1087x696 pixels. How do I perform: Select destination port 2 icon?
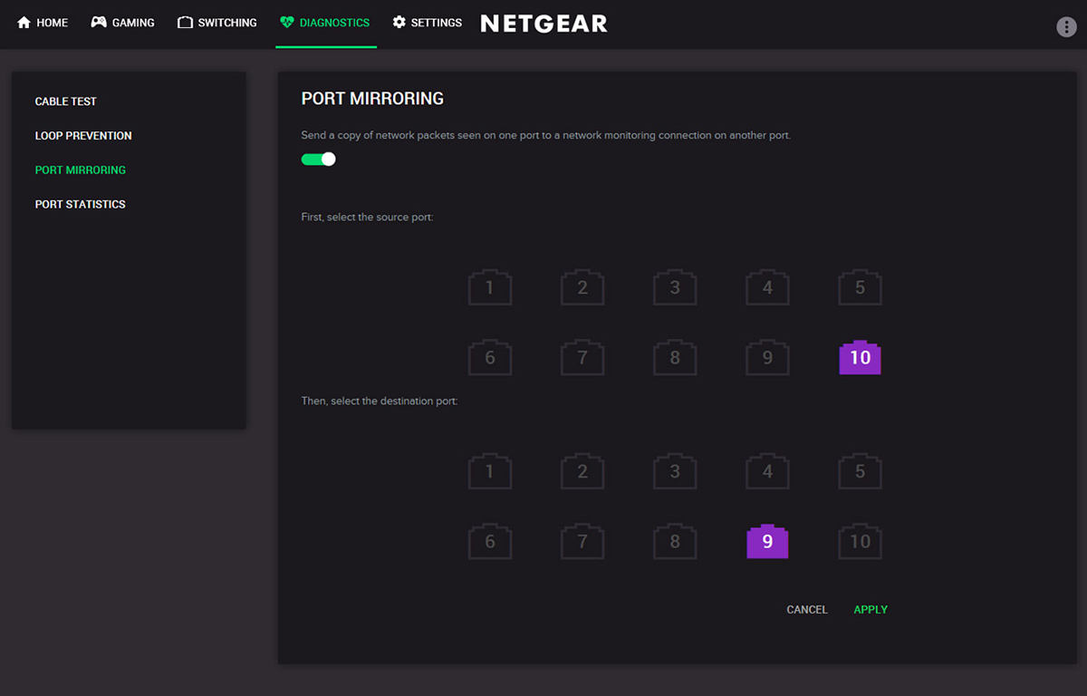tap(582, 471)
